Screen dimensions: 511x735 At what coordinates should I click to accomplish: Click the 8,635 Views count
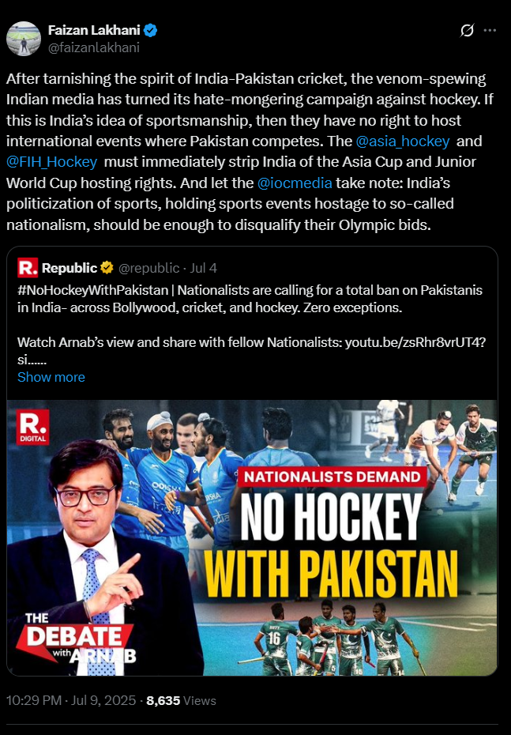[182, 701]
